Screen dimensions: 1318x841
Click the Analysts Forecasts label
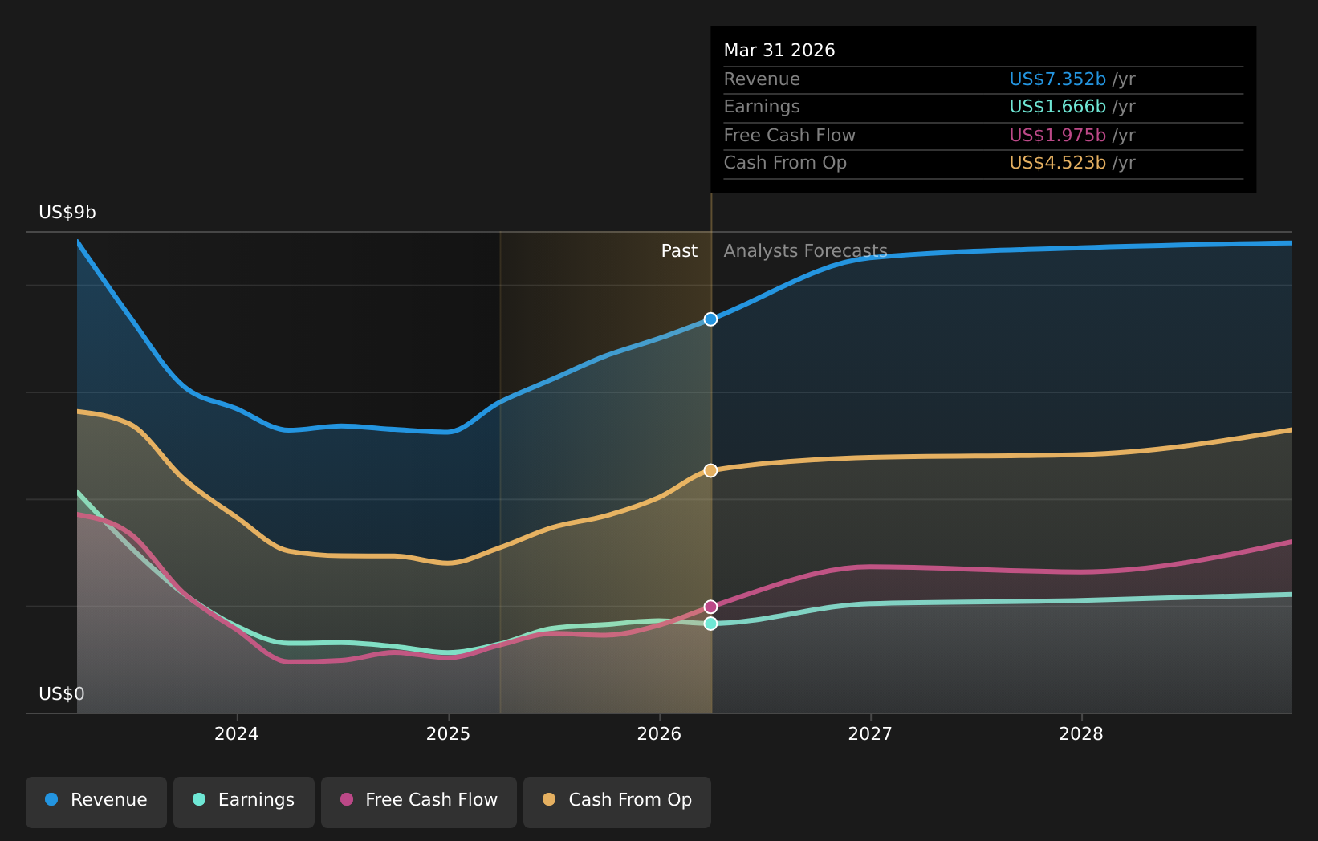pyautogui.click(x=806, y=251)
